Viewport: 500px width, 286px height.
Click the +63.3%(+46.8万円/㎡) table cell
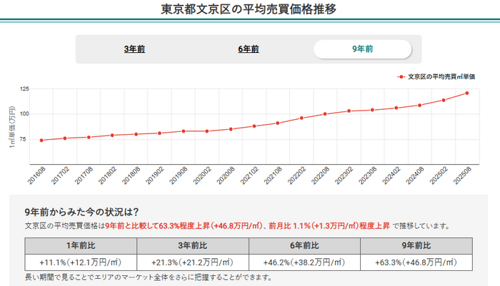(416, 262)
